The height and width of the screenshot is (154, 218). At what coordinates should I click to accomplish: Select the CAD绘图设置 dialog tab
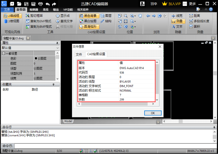[96, 54]
